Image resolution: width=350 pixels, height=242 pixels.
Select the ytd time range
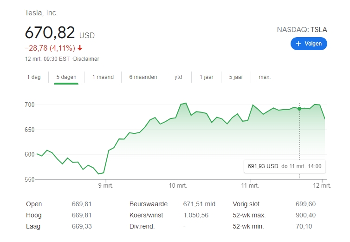tap(178, 77)
